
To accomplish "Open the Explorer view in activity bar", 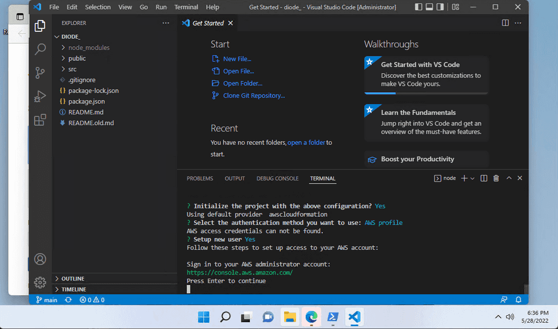I will point(40,26).
